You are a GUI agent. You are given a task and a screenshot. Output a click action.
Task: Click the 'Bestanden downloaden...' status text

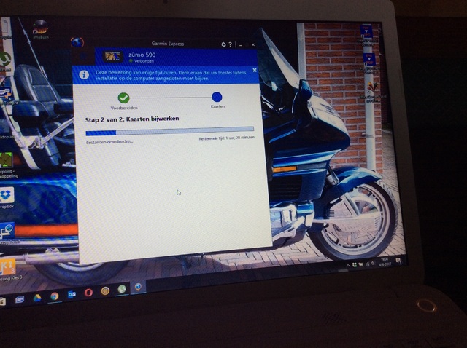pos(109,142)
